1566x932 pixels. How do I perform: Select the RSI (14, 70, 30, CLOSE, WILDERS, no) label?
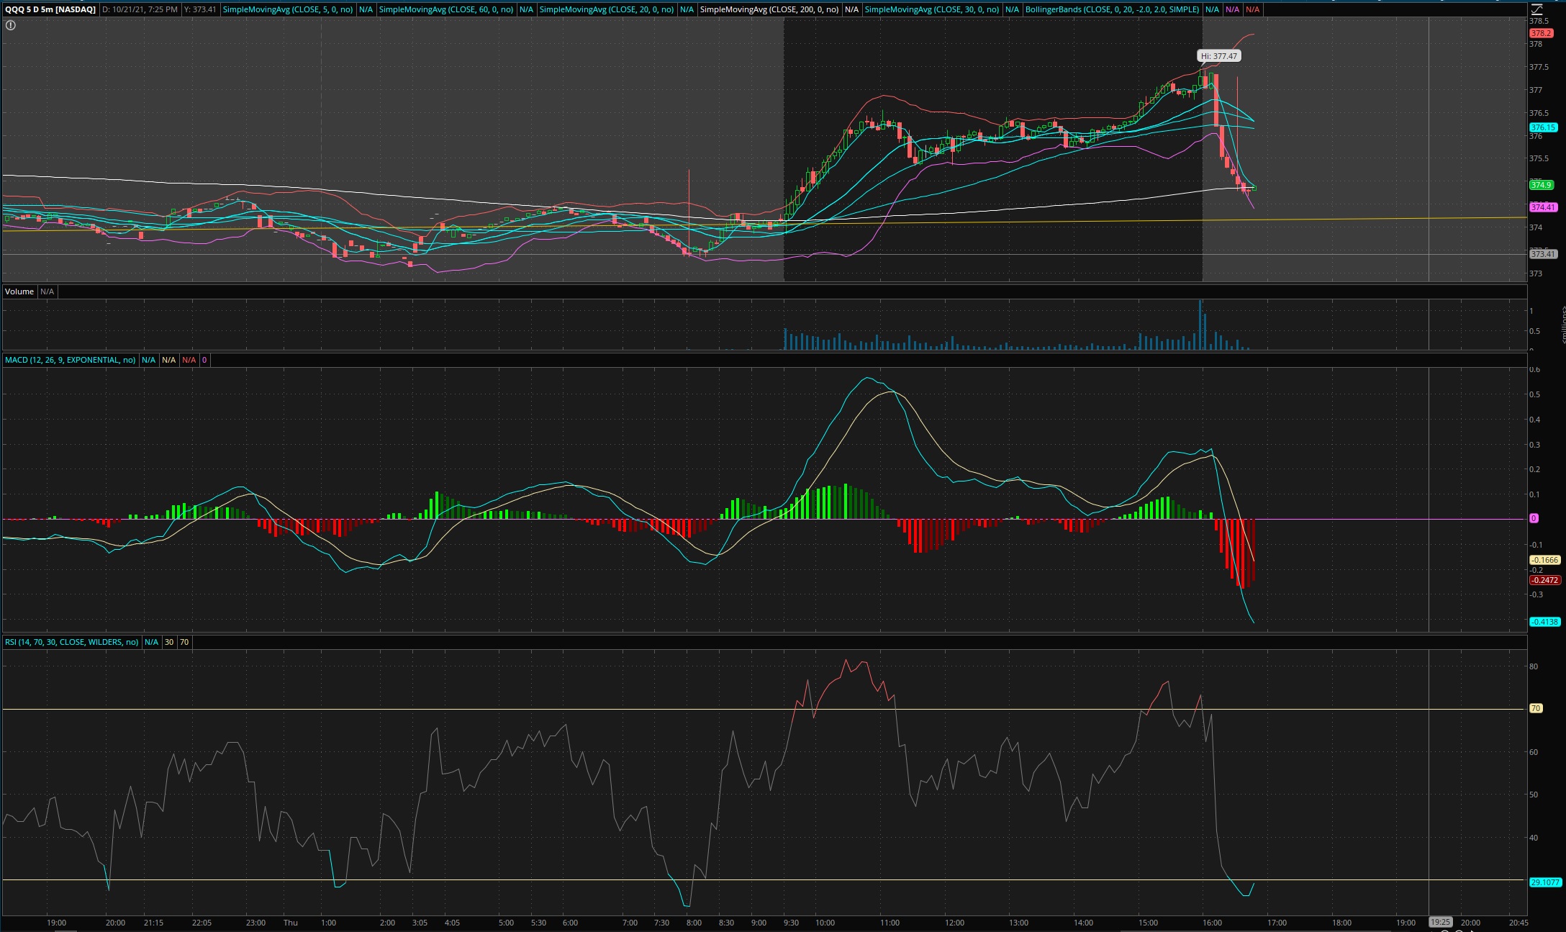pyautogui.click(x=71, y=642)
